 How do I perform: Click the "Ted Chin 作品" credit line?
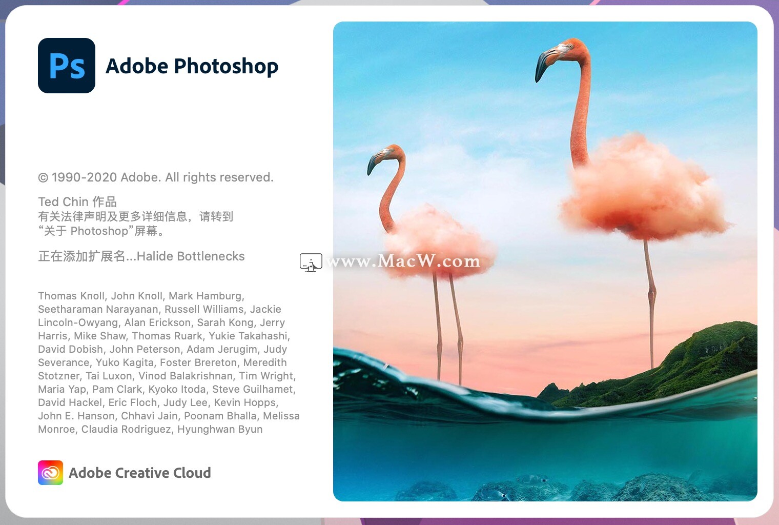77,201
